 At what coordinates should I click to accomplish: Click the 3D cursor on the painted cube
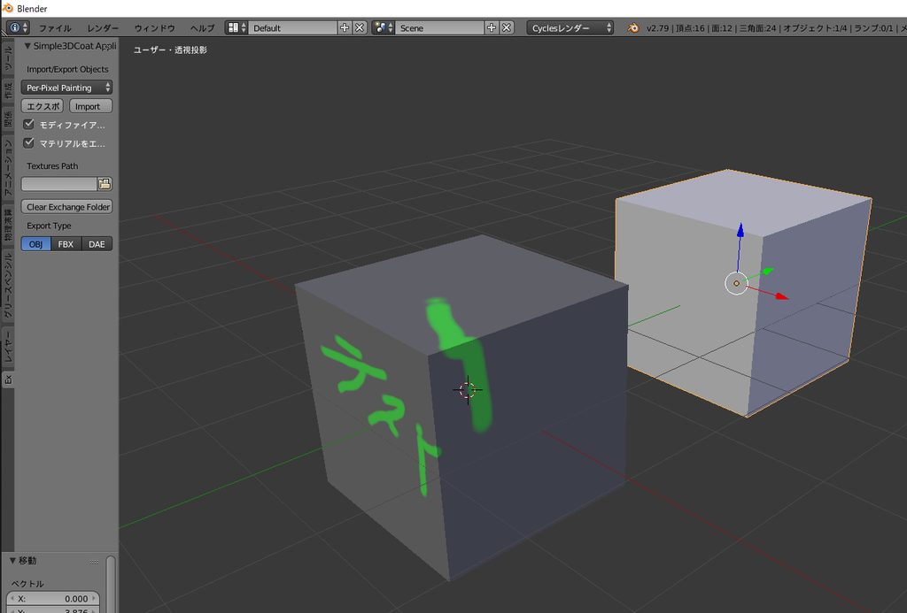pos(468,390)
